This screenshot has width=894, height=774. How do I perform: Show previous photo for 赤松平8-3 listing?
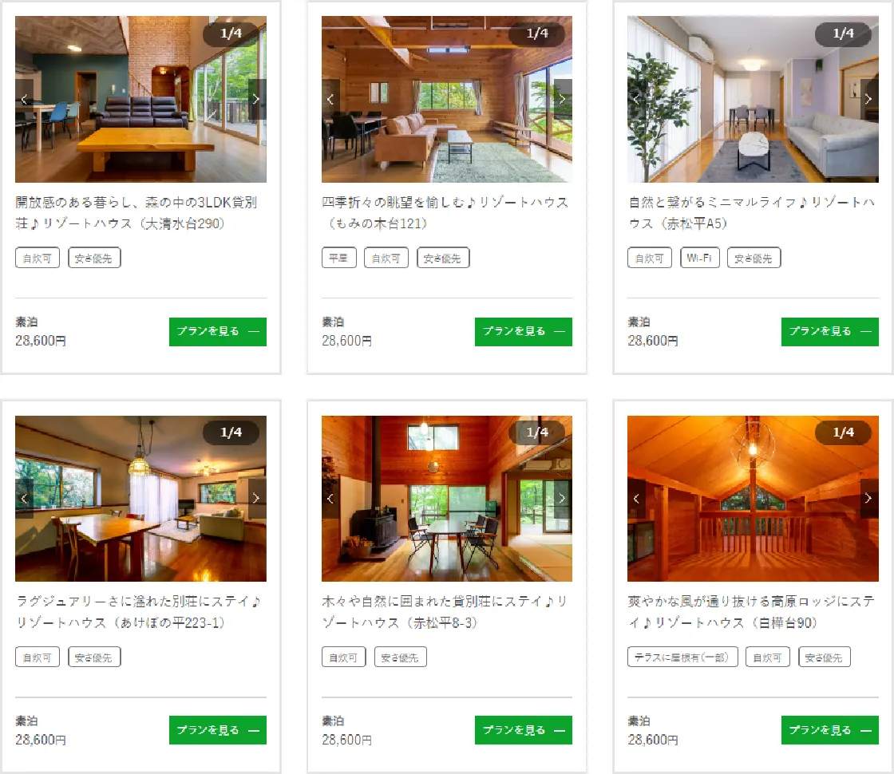click(330, 498)
